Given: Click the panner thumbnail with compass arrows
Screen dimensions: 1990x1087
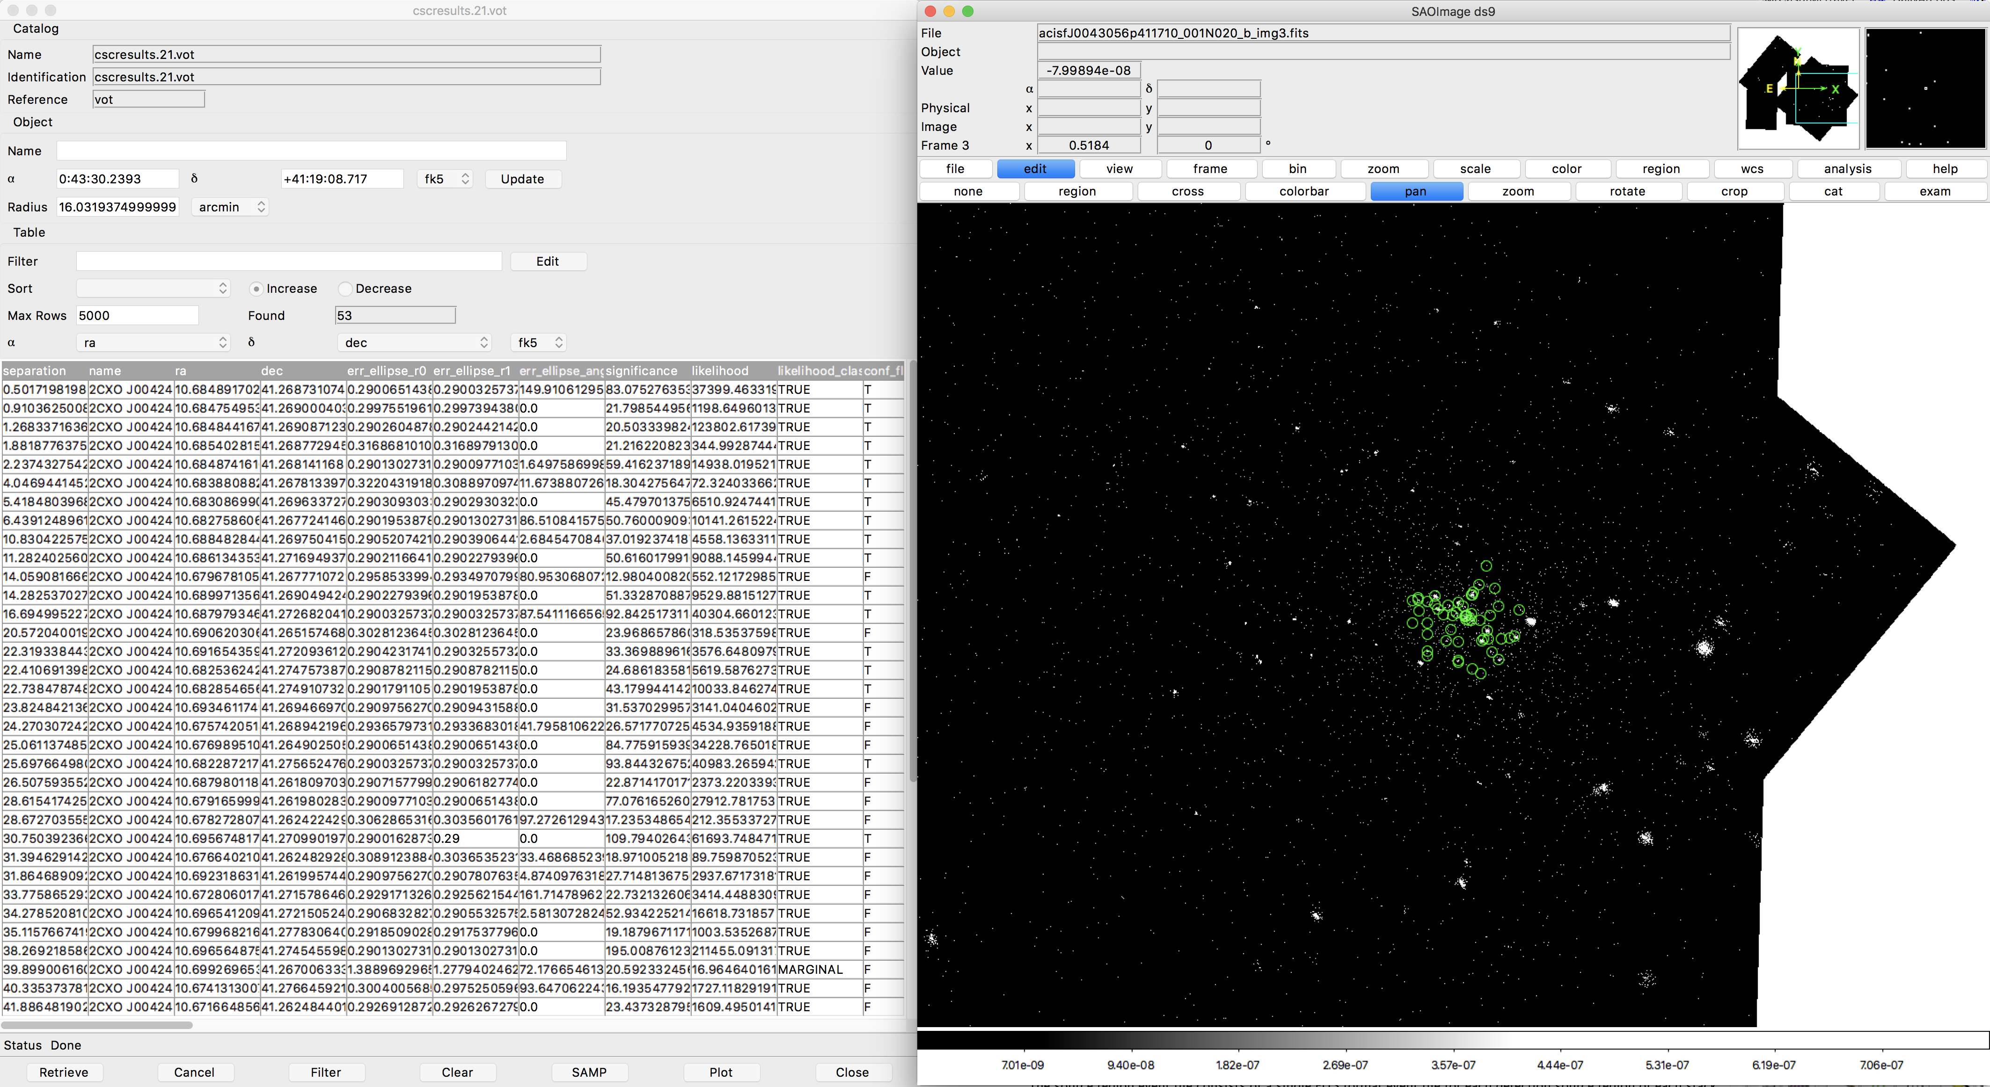Looking at the screenshot, I should click(1798, 89).
